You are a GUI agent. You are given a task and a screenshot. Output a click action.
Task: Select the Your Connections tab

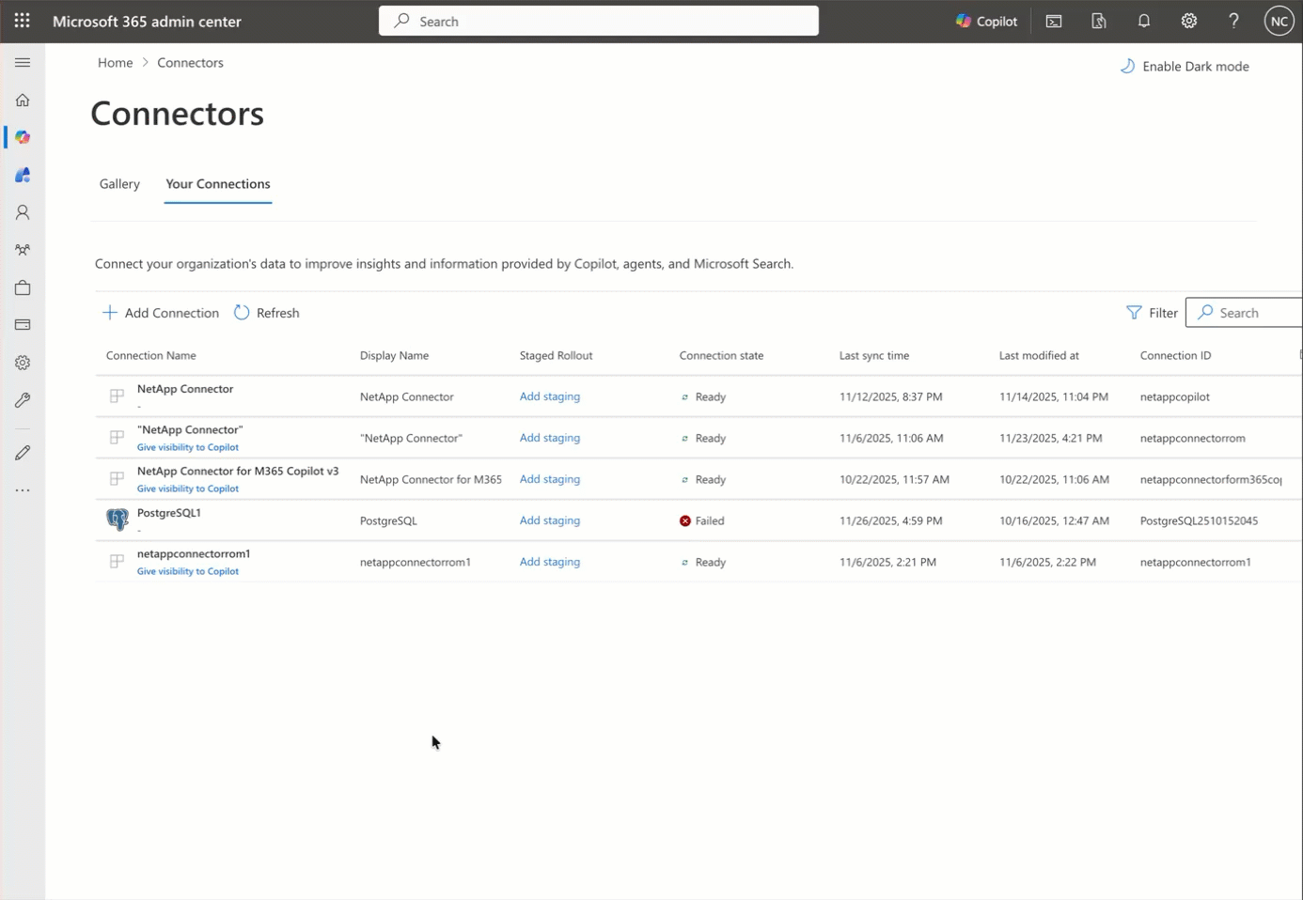pos(217,184)
